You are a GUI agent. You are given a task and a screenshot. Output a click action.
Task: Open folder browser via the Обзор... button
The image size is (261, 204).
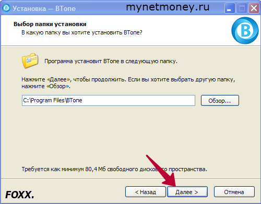(x=220, y=100)
